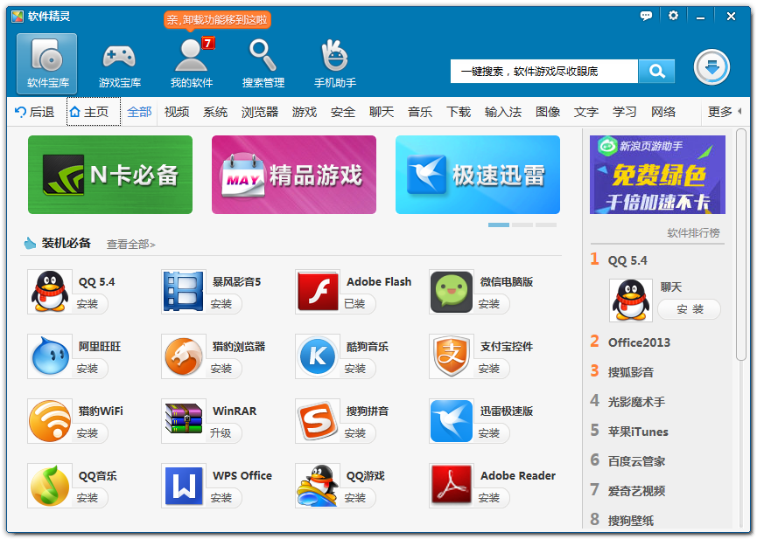Click the 猎豹WiFi orange wifi icon
Screen dimensions: 757x539
[50, 421]
